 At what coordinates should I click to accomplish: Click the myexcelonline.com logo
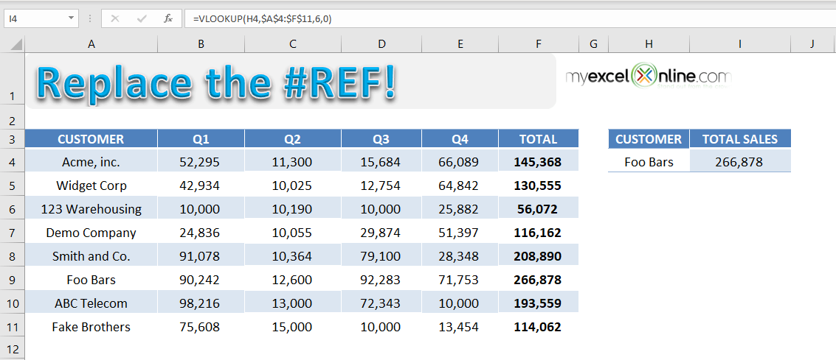[649, 77]
